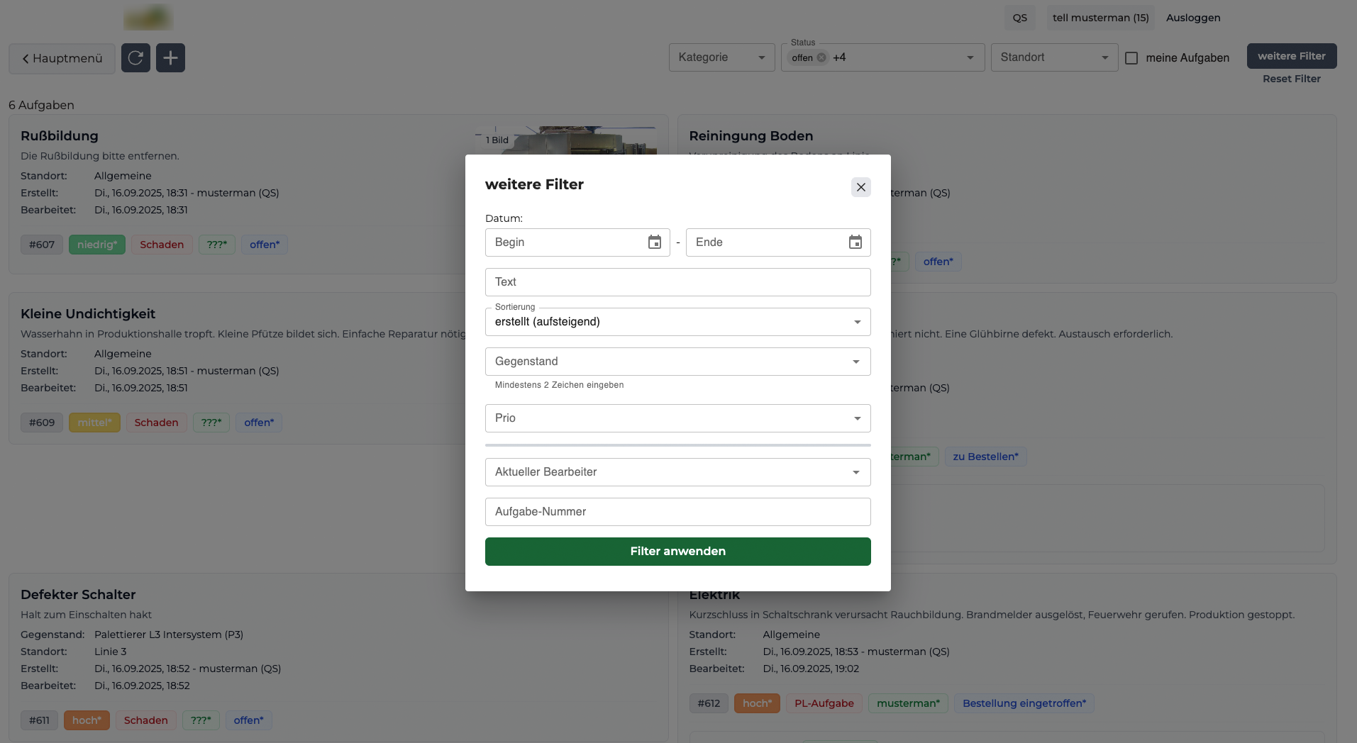Open the Kategorie dropdown

click(x=721, y=57)
